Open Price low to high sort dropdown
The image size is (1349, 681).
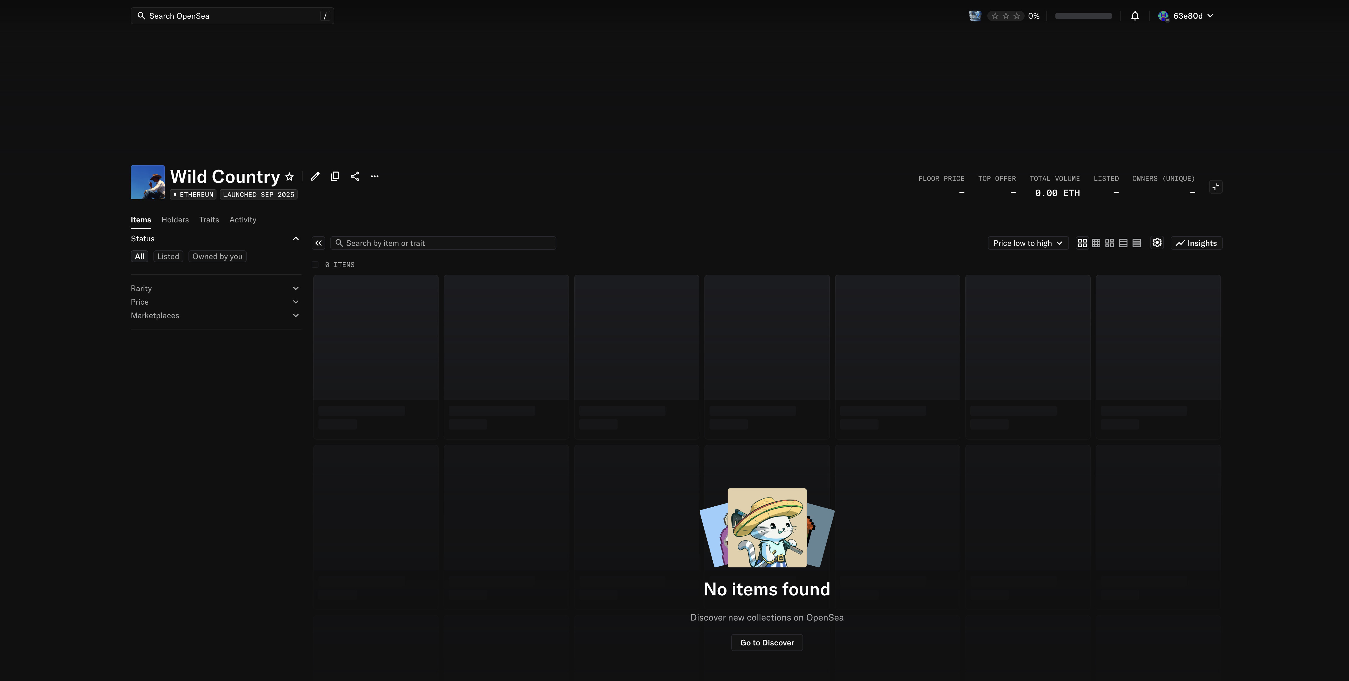[x=1027, y=243]
